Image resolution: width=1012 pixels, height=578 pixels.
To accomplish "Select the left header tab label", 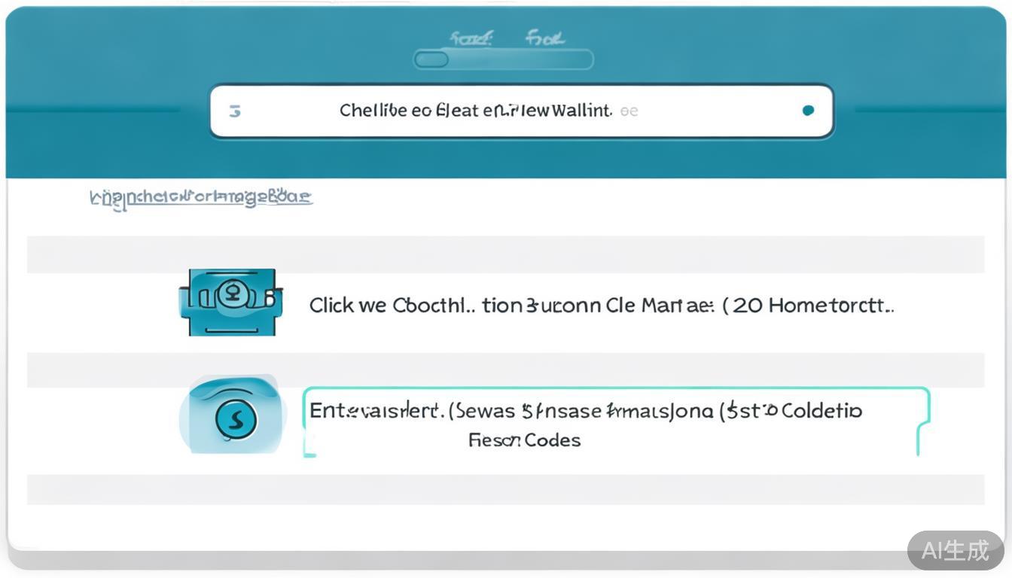I will click(x=471, y=38).
